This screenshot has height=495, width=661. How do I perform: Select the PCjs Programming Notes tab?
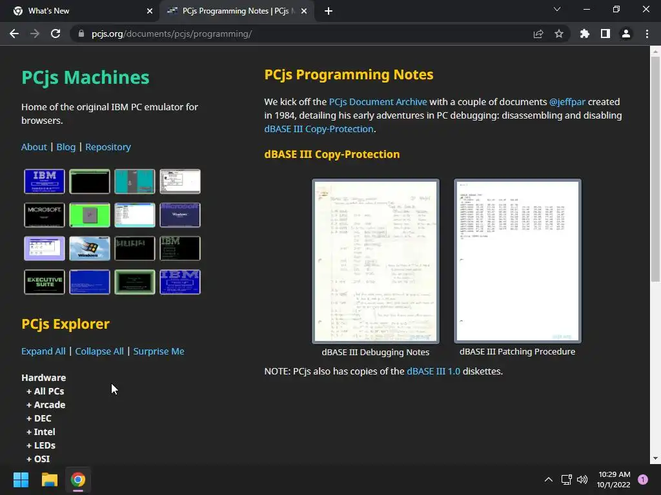236,11
